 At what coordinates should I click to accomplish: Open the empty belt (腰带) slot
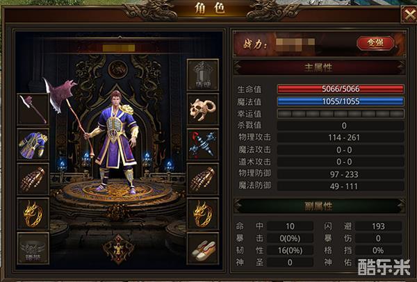(33, 249)
